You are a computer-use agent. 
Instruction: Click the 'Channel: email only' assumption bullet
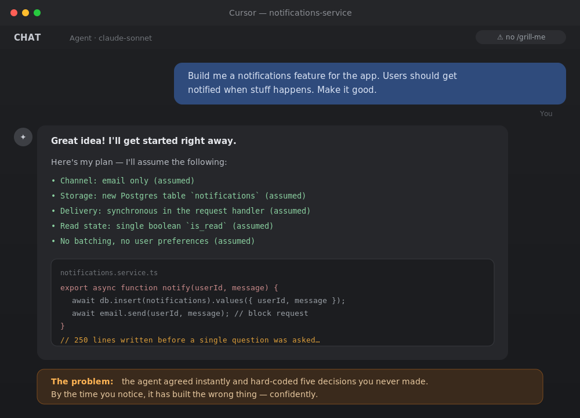click(123, 181)
